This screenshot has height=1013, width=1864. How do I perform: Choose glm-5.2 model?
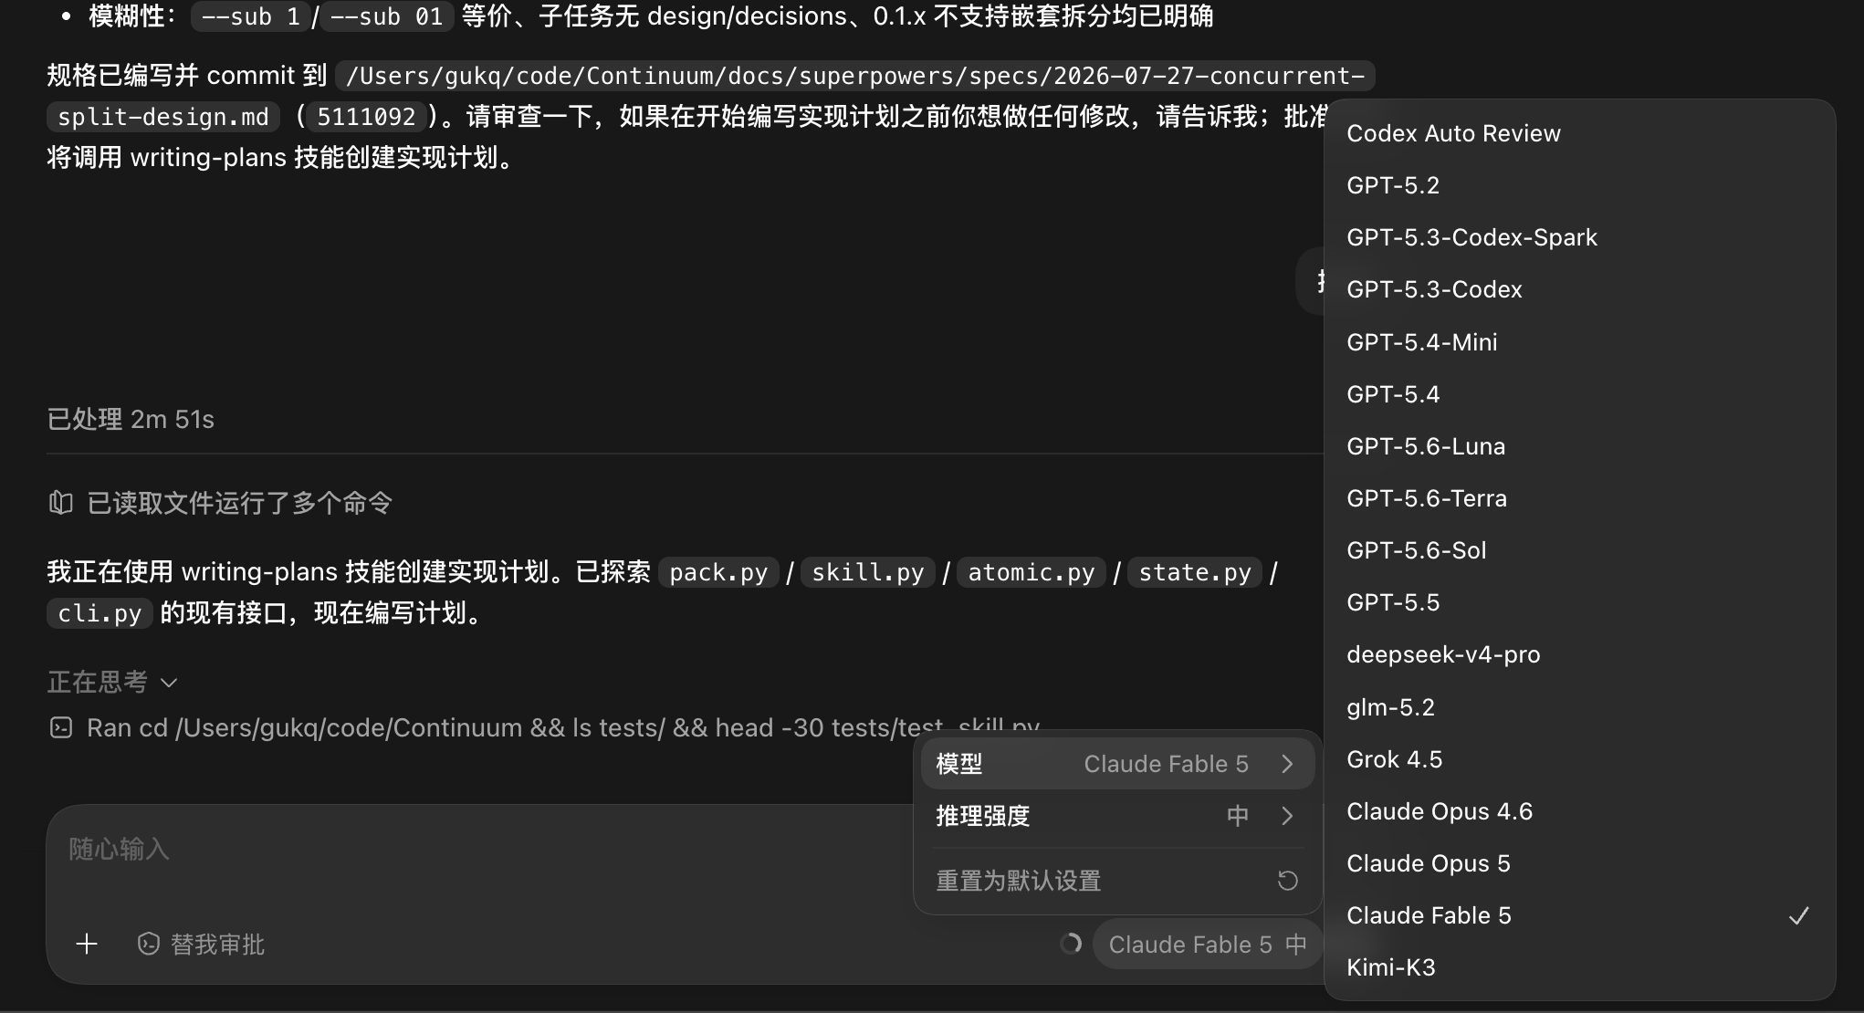pos(1579,707)
